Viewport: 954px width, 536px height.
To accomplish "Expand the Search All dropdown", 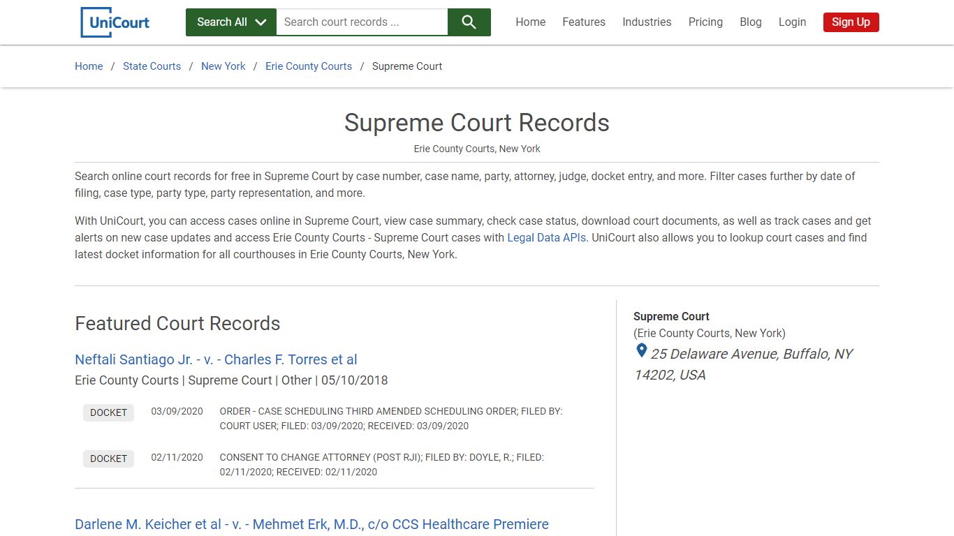I will pyautogui.click(x=231, y=22).
